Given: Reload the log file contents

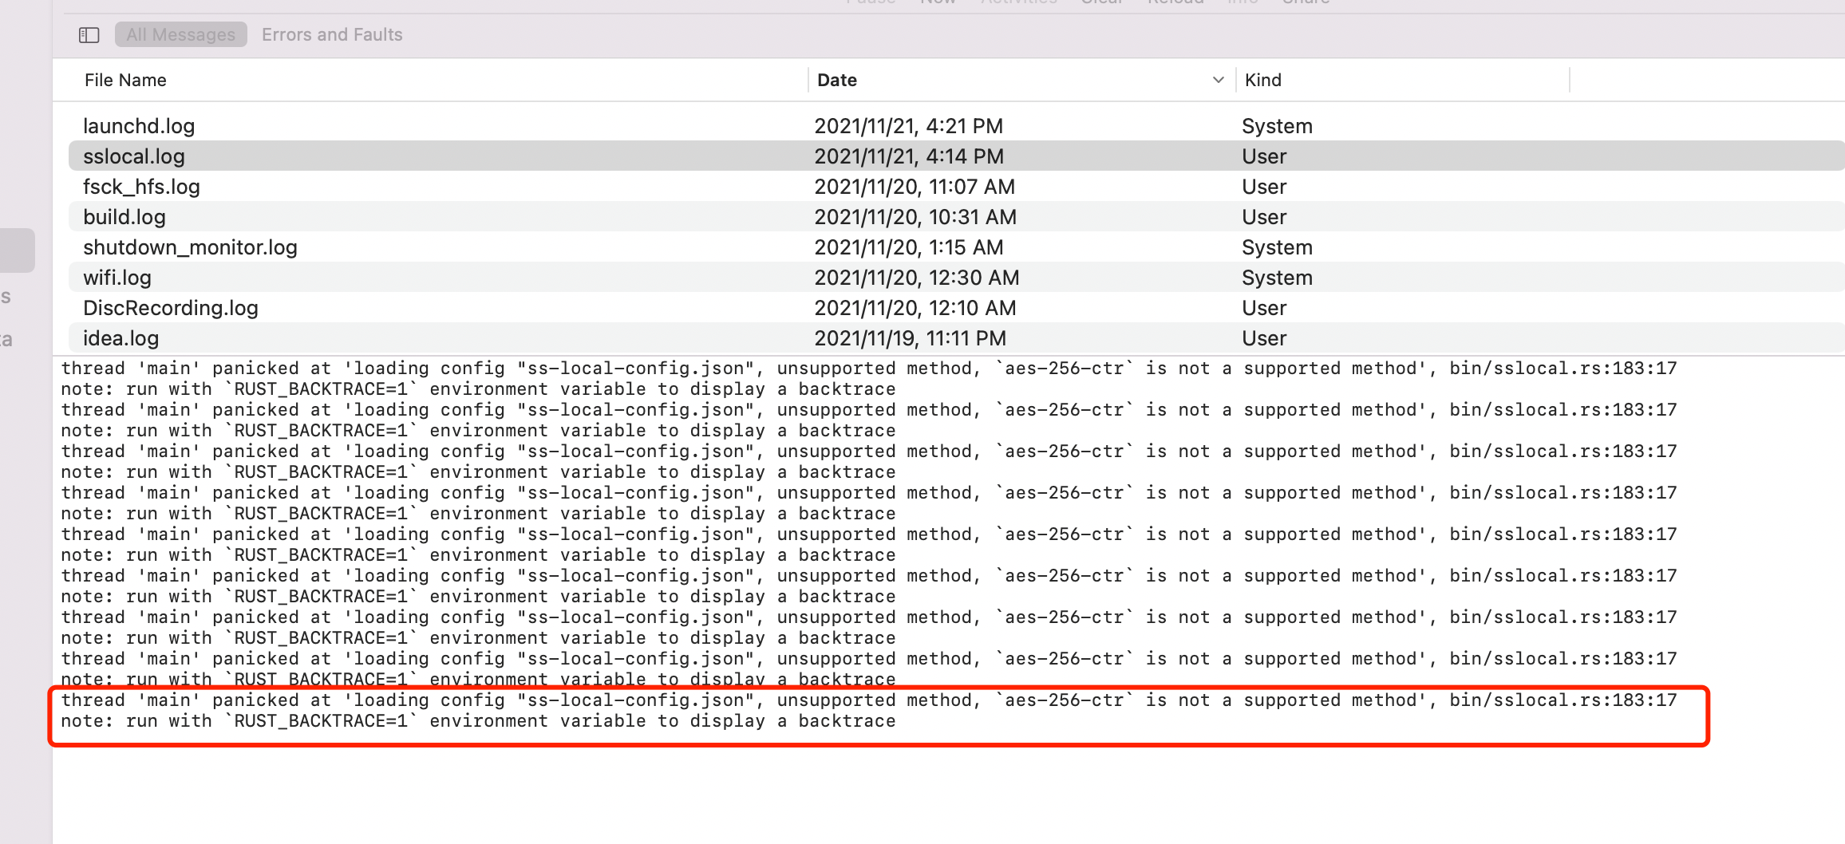Looking at the screenshot, I should click(1175, 4).
